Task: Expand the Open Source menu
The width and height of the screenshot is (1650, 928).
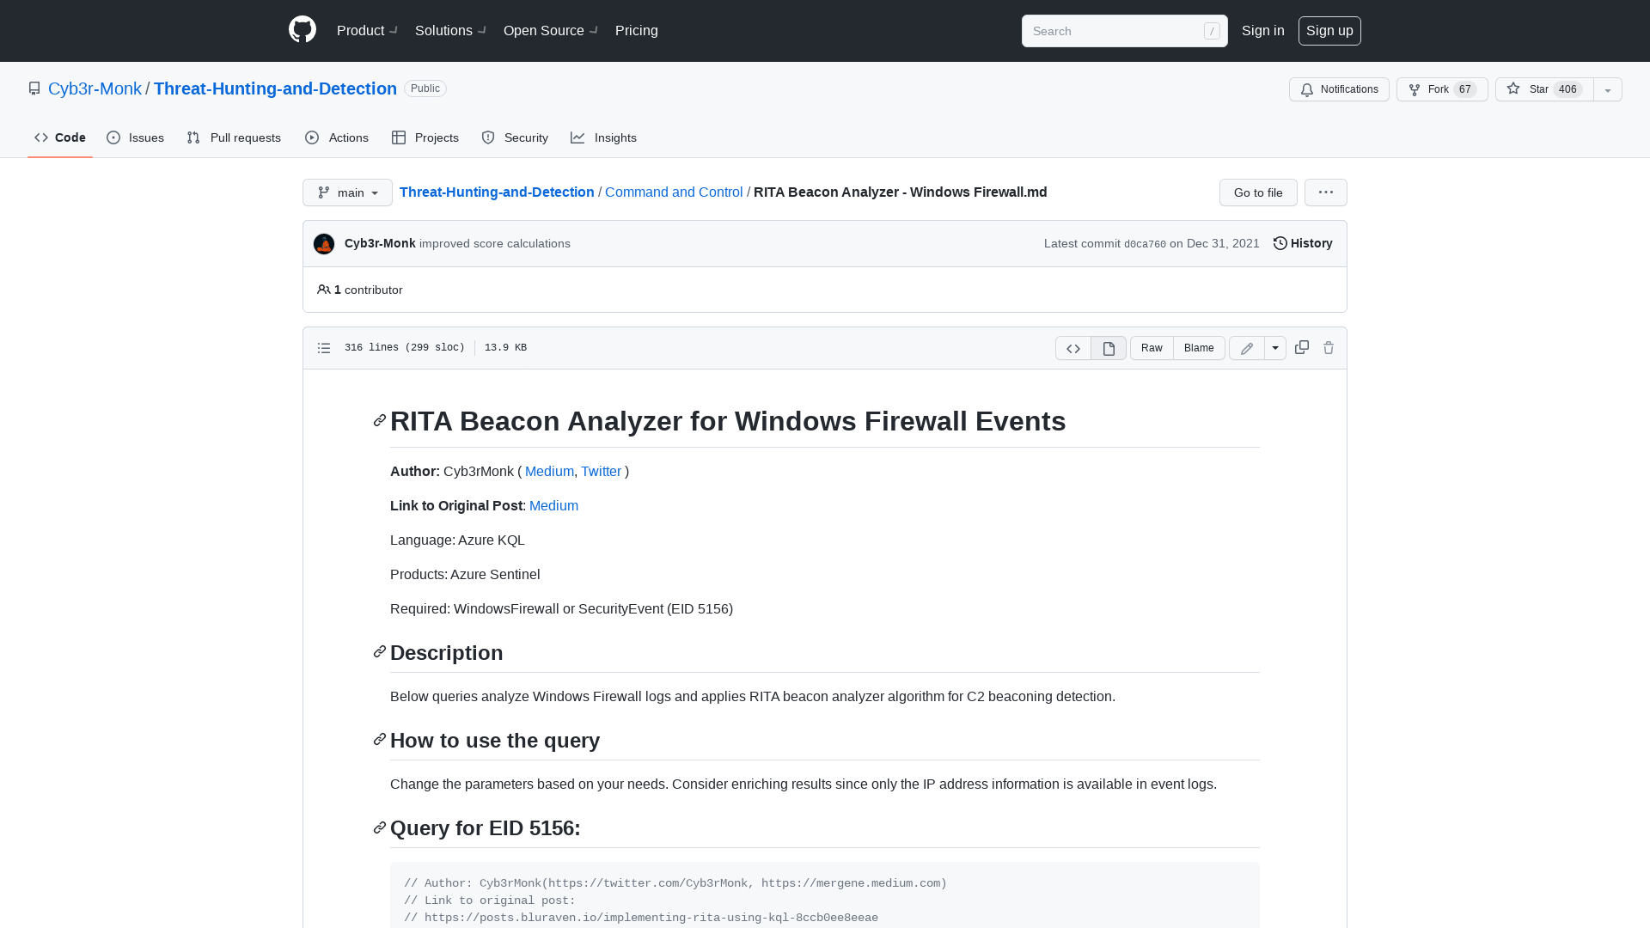Action: pos(551,31)
